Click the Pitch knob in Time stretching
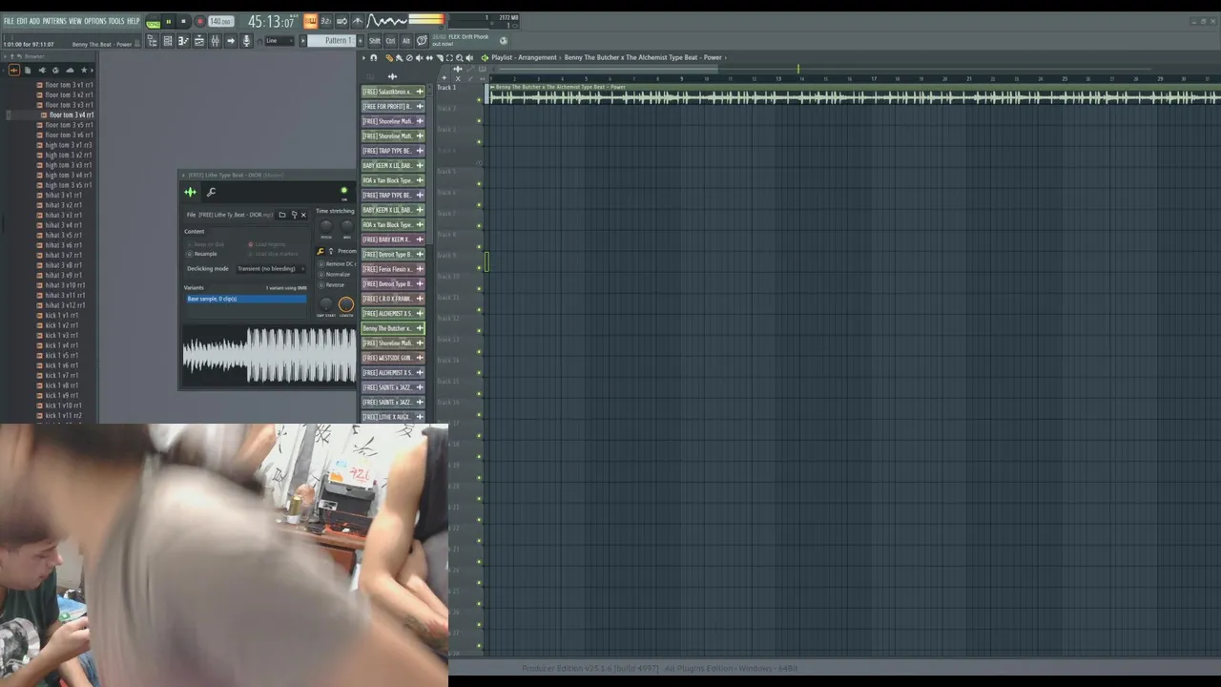Screen dimensions: 1221x687 tap(326, 226)
